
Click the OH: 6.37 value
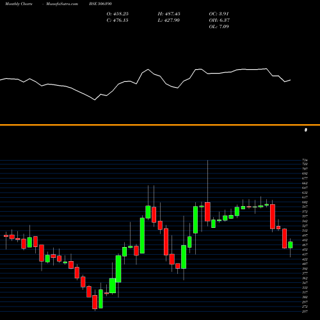point(220,20)
